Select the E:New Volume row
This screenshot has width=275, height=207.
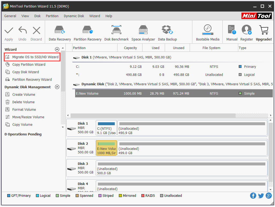tap(174, 94)
